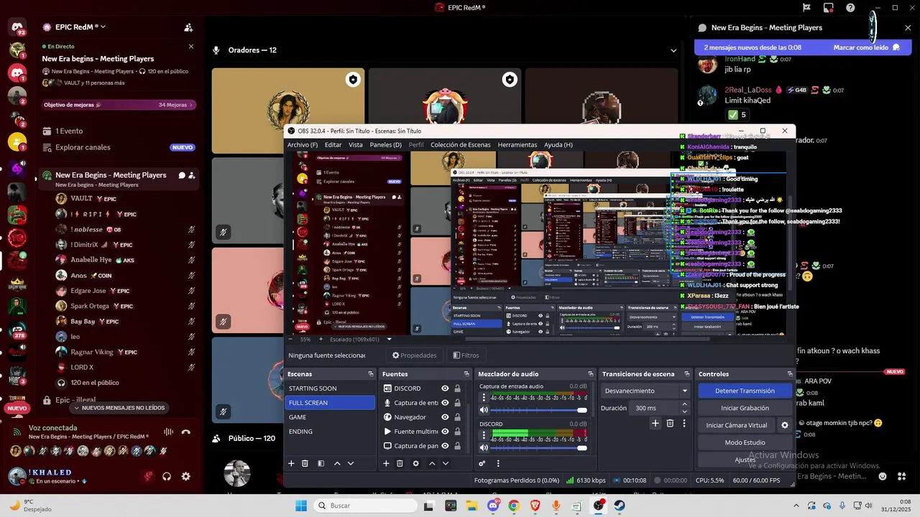Open Discord user settings gear
This screenshot has height=517, width=920.
[x=186, y=476]
